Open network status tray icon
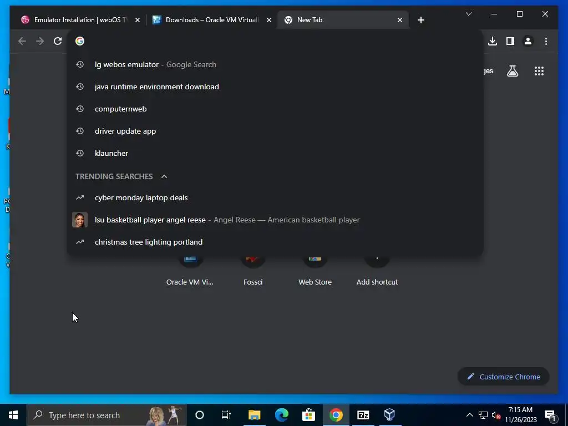The image size is (568, 426). 483,415
